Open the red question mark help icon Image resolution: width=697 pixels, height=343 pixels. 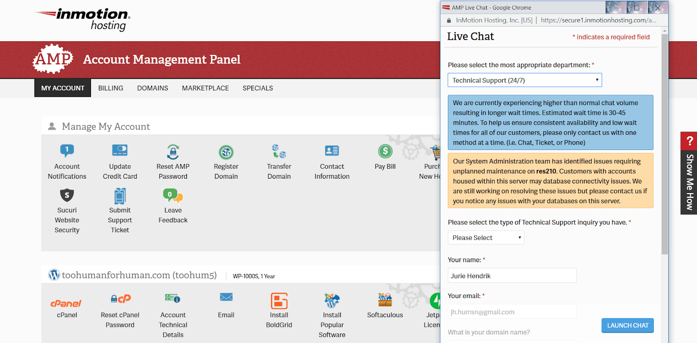[690, 141]
